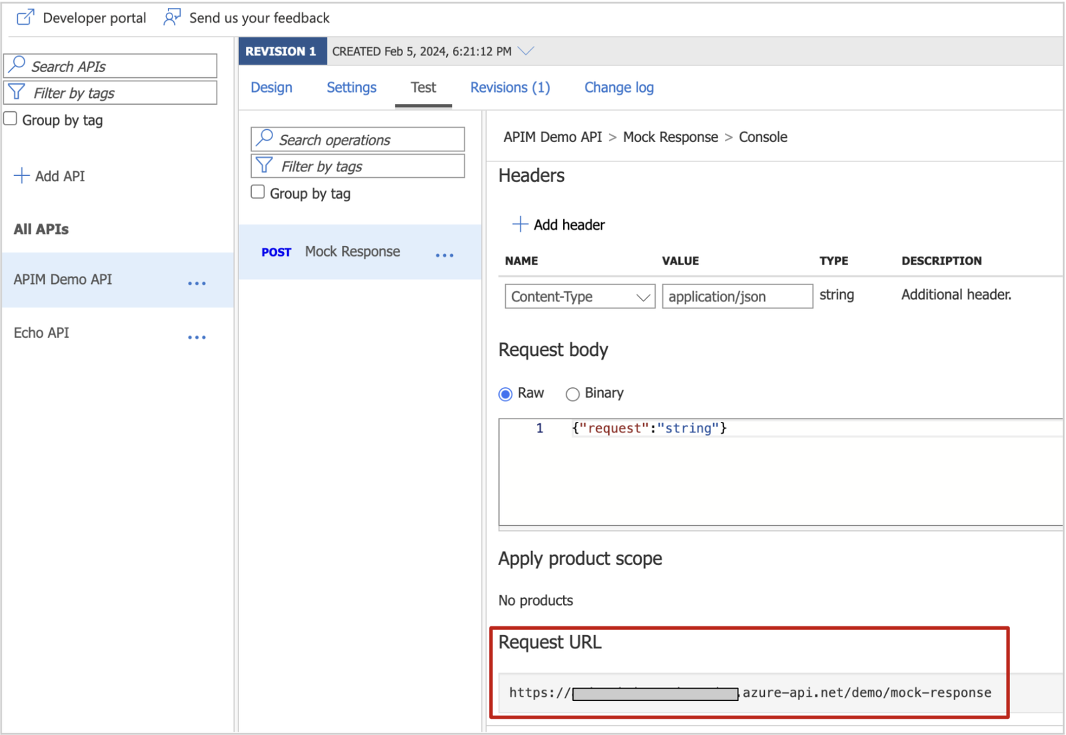Click the Search APIs input field
Screen dimensions: 1066x735
click(120, 66)
